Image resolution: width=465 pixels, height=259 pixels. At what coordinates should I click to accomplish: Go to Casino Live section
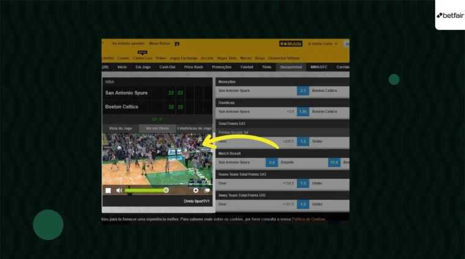(143, 58)
